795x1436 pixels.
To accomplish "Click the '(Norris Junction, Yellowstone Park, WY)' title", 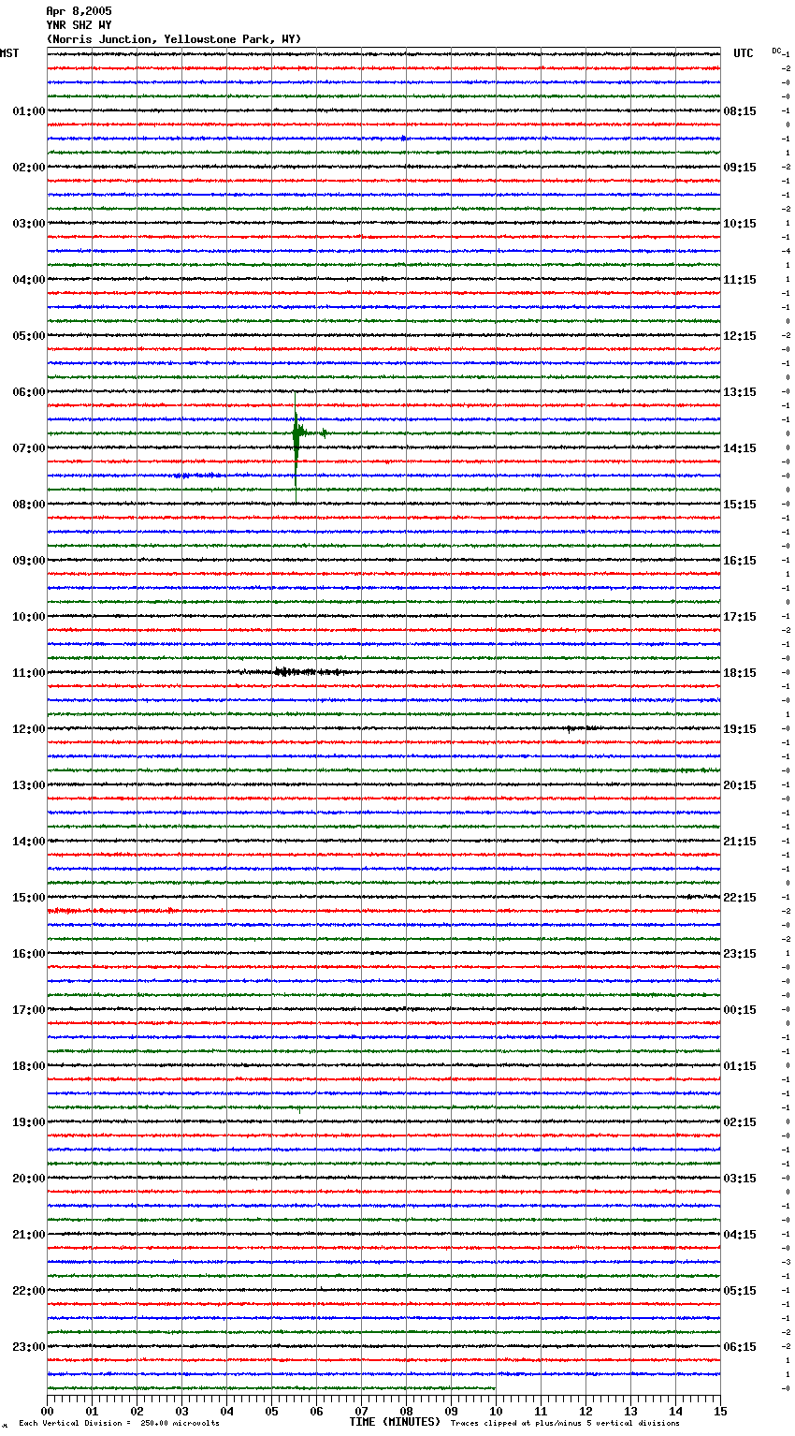I will click(x=174, y=39).
